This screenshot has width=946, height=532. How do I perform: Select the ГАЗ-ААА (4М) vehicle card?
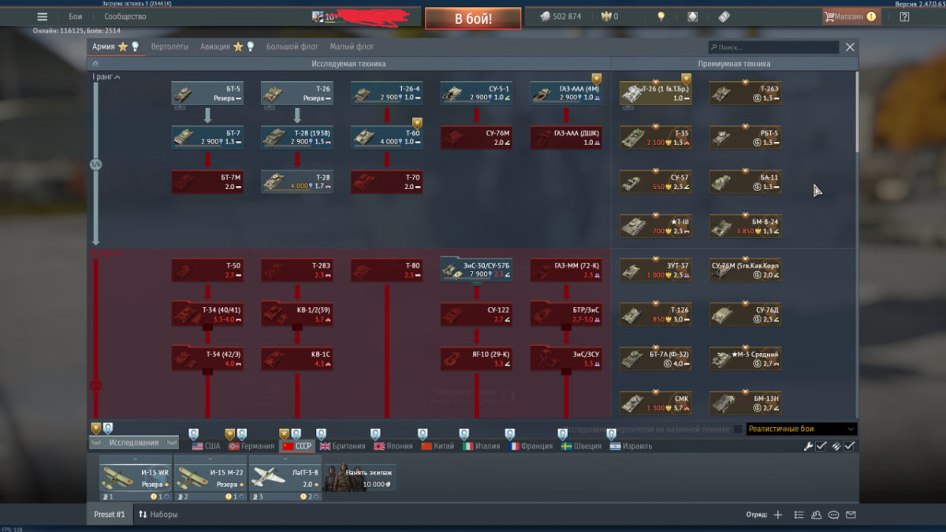[566, 94]
